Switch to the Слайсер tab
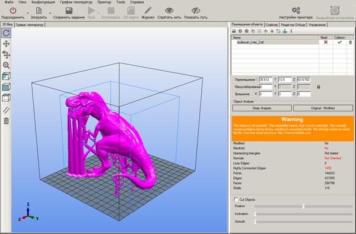 (x=272, y=25)
